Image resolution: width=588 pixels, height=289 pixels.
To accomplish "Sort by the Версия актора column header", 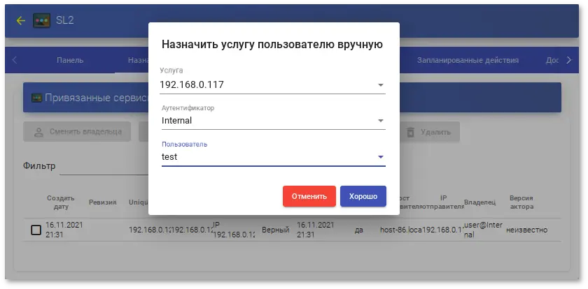I will 521,202.
